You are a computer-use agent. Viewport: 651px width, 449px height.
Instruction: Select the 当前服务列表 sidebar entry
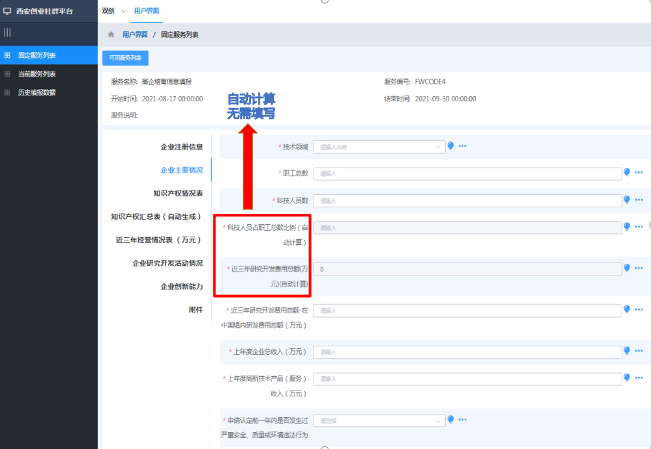(x=39, y=73)
